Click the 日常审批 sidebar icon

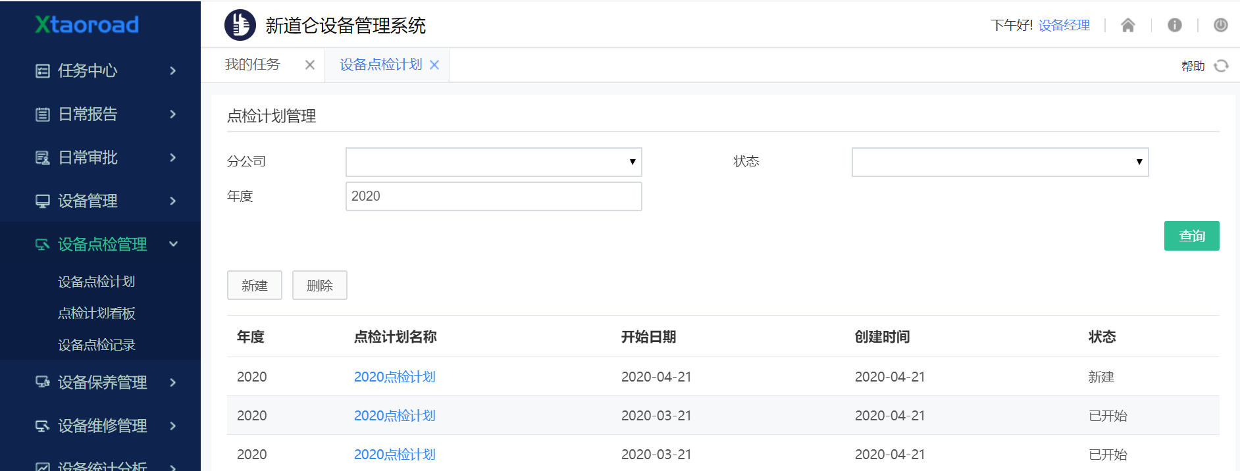43,158
